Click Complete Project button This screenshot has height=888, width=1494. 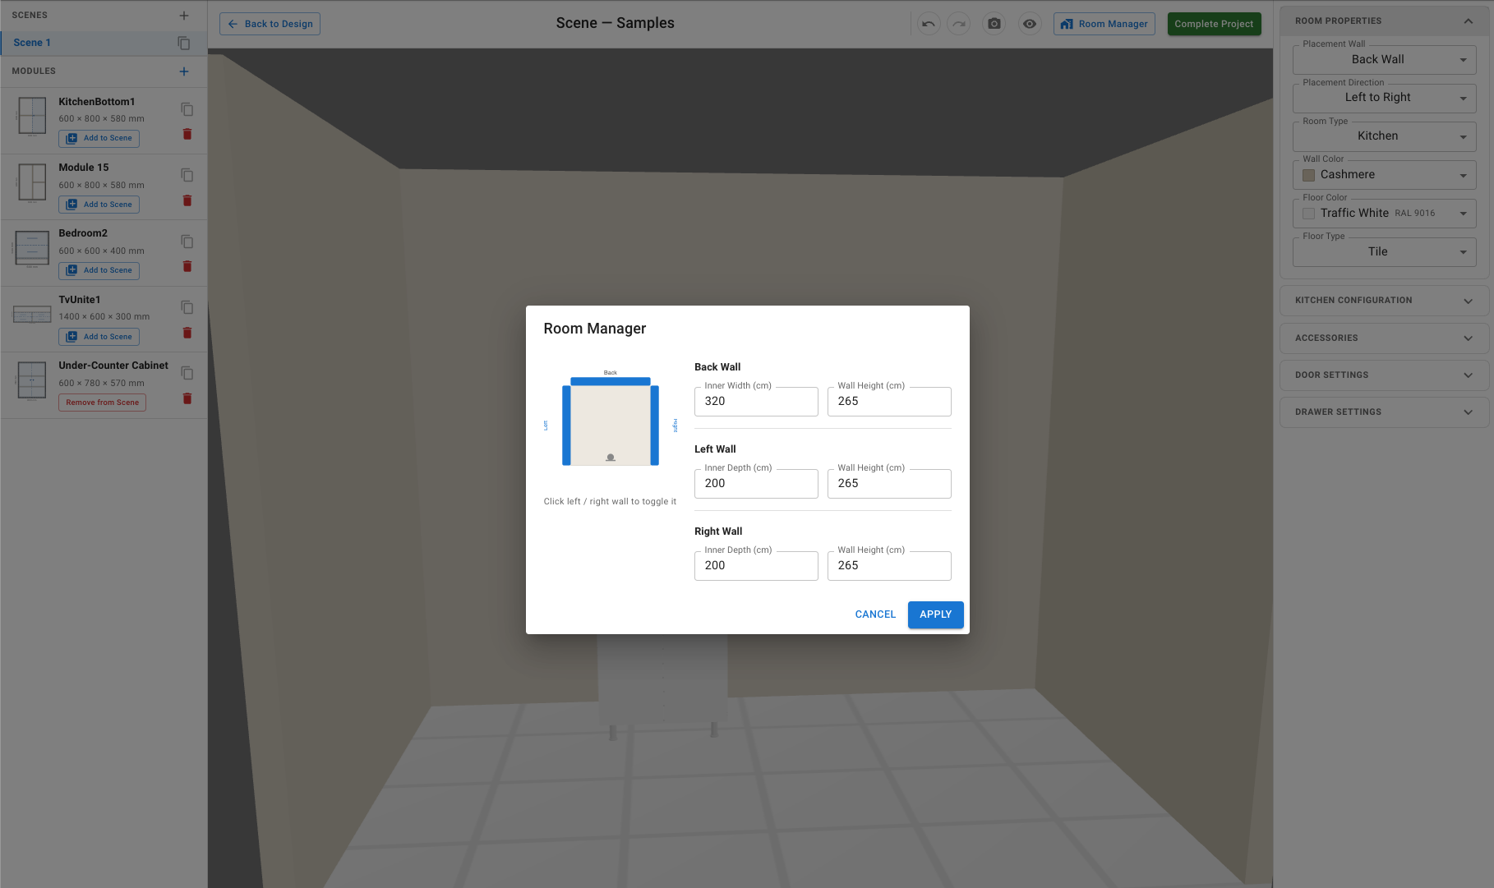(1214, 24)
